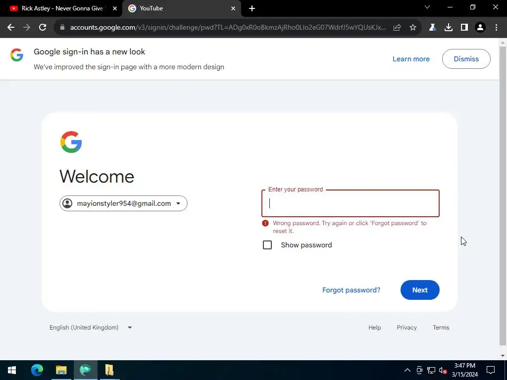Focus the Enter your password field
507x380 pixels.
(350, 203)
